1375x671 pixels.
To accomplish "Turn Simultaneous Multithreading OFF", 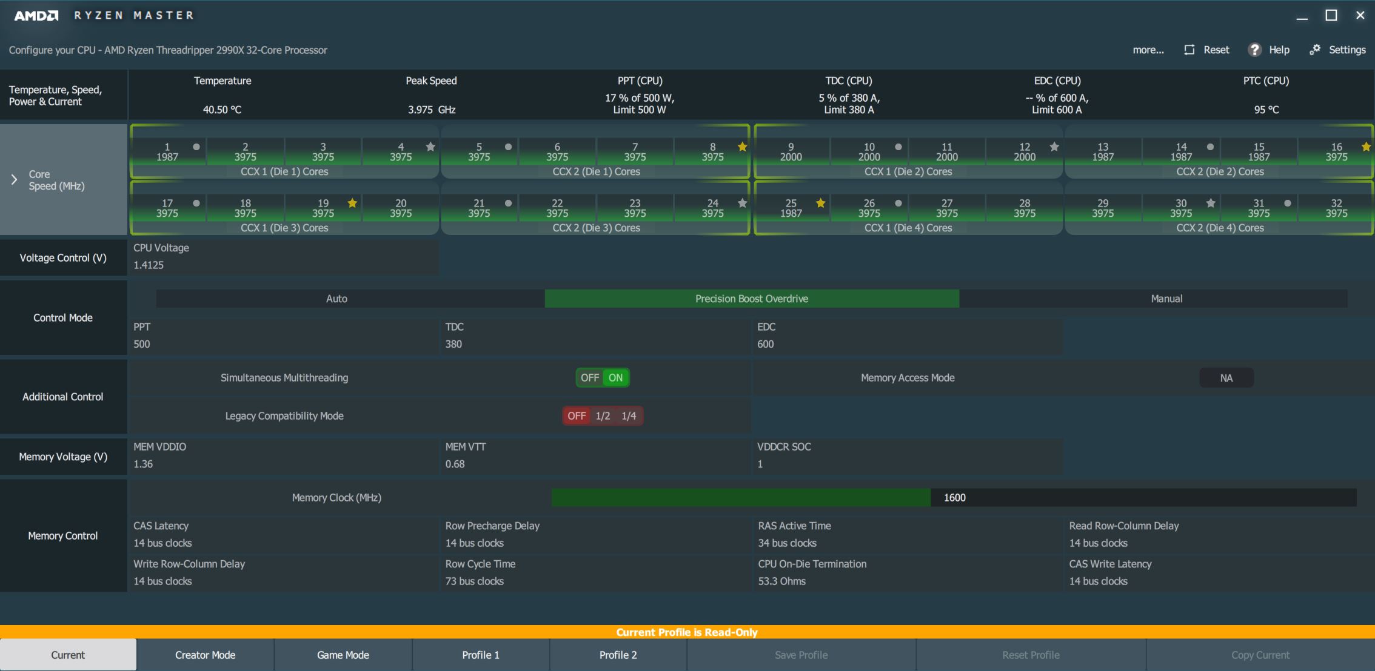I will 589,378.
